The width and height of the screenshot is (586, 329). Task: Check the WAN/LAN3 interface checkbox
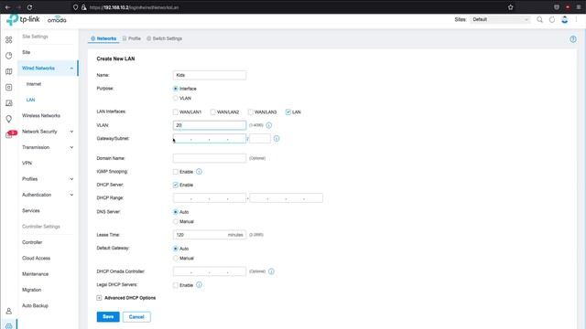[x=250, y=111]
